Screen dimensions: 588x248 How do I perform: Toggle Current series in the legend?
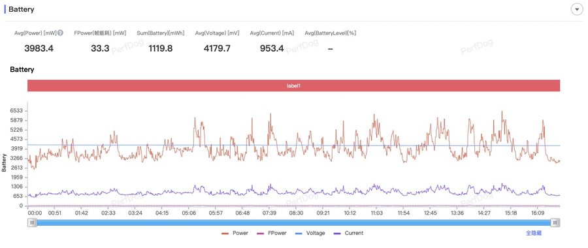coord(348,233)
